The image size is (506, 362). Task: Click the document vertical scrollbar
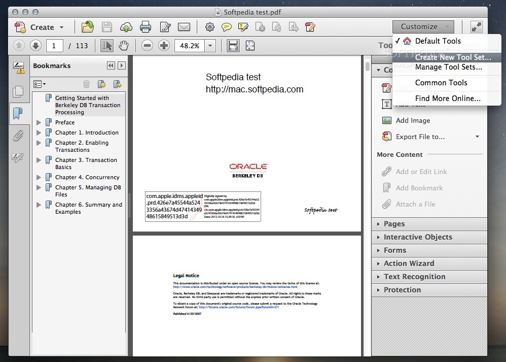[367, 67]
